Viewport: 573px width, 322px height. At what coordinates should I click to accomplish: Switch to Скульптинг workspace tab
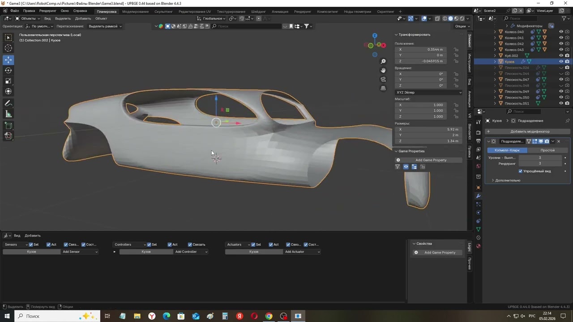(163, 11)
